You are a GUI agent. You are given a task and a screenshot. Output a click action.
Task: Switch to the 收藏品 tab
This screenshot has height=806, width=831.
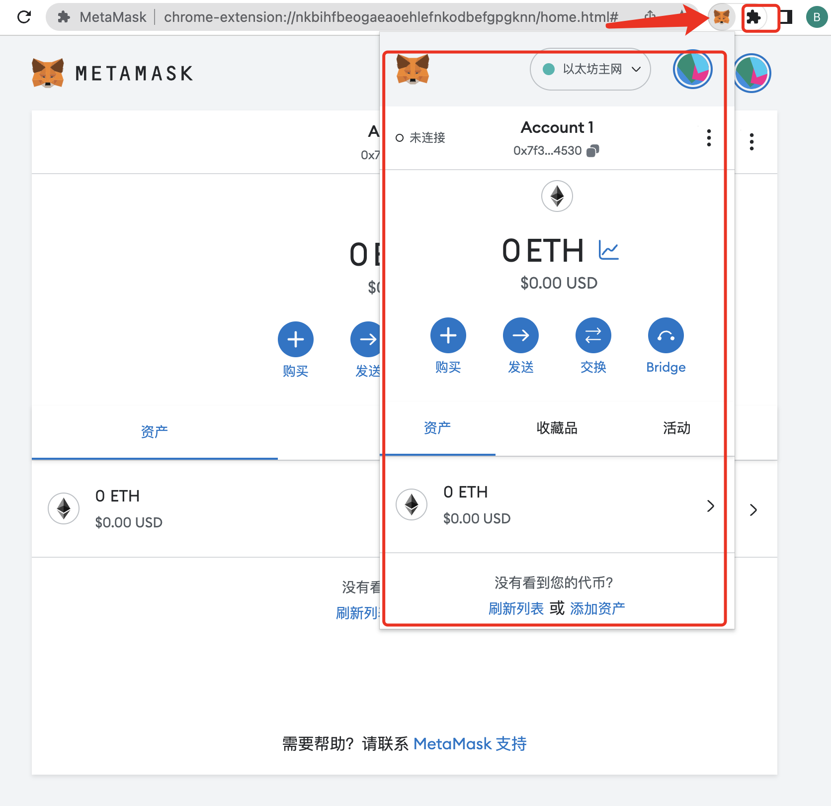pyautogui.click(x=557, y=428)
